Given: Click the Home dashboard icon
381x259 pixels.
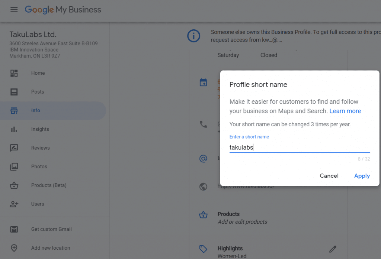Looking at the screenshot, I should coord(14,73).
